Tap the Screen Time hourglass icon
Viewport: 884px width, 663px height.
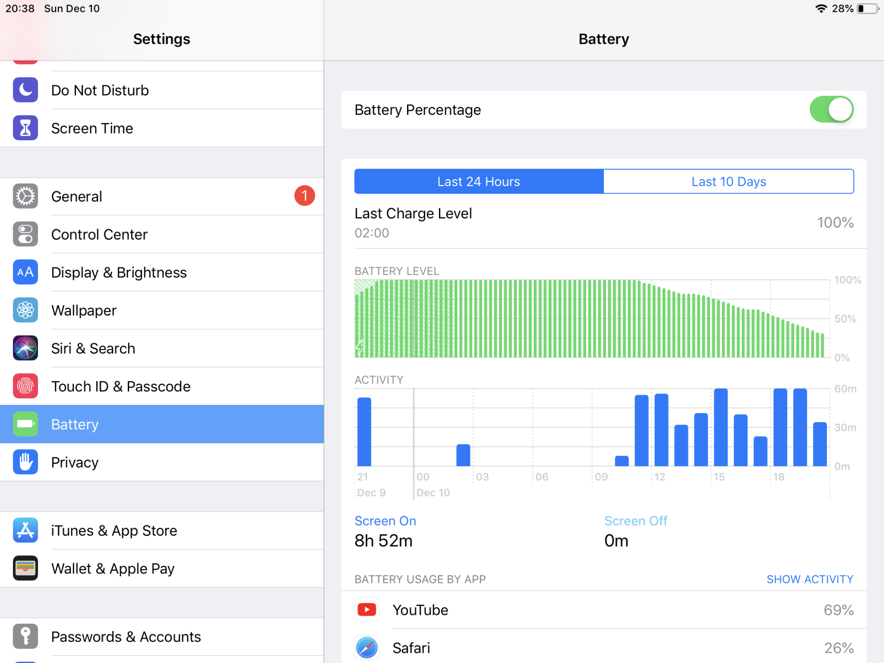coord(25,128)
